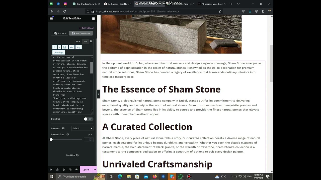
Task: Open revision history icon
Action: pyautogui.click(x=64, y=169)
